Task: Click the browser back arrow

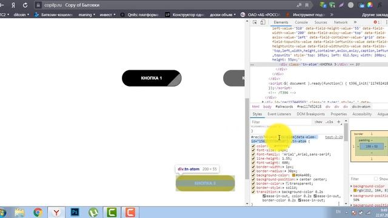Action: (2, 5)
